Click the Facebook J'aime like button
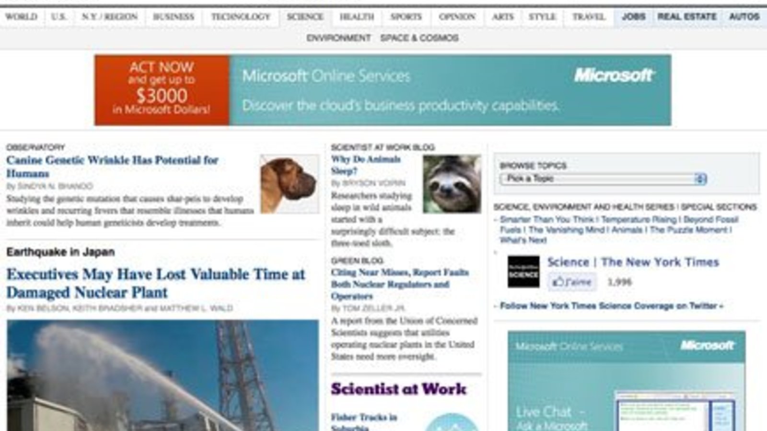Viewport: 767px width, 431px height. [x=572, y=282]
